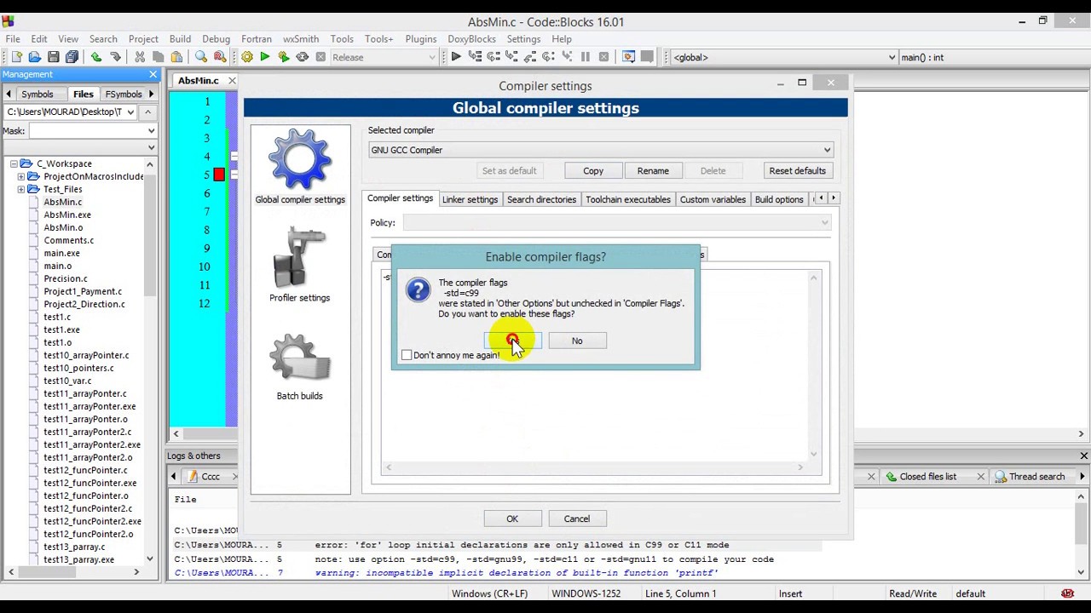Click OK in Compiler settings window

click(512, 518)
